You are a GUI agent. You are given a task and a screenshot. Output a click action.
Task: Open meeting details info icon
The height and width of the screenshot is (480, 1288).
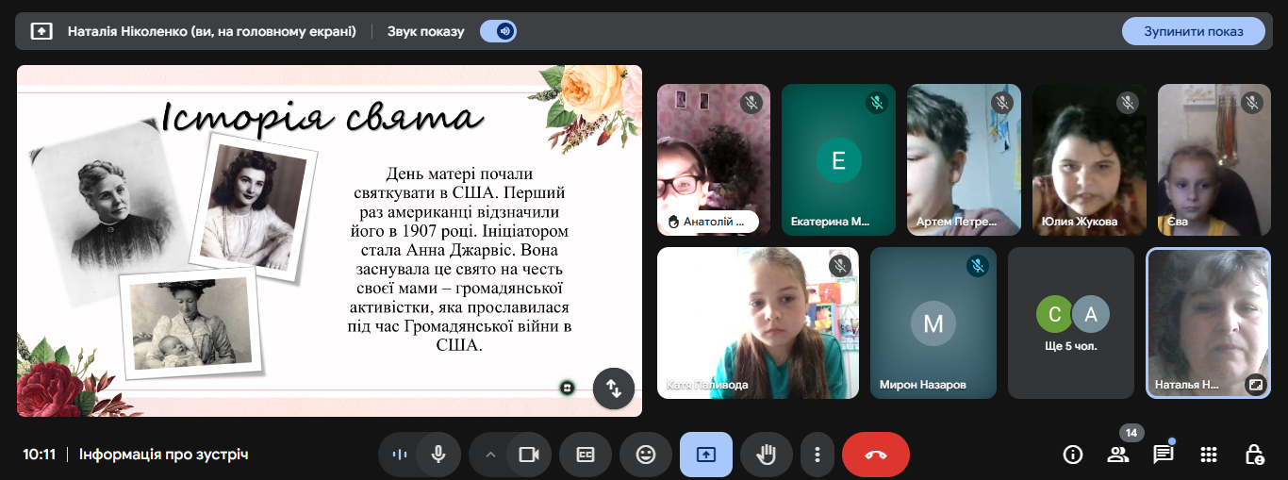1073,455
